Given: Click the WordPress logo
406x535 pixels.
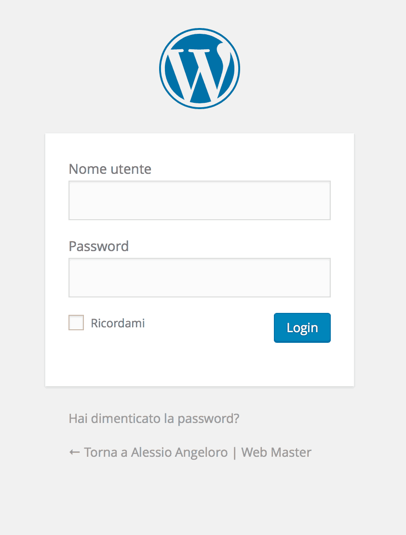Looking at the screenshot, I should (199, 68).
